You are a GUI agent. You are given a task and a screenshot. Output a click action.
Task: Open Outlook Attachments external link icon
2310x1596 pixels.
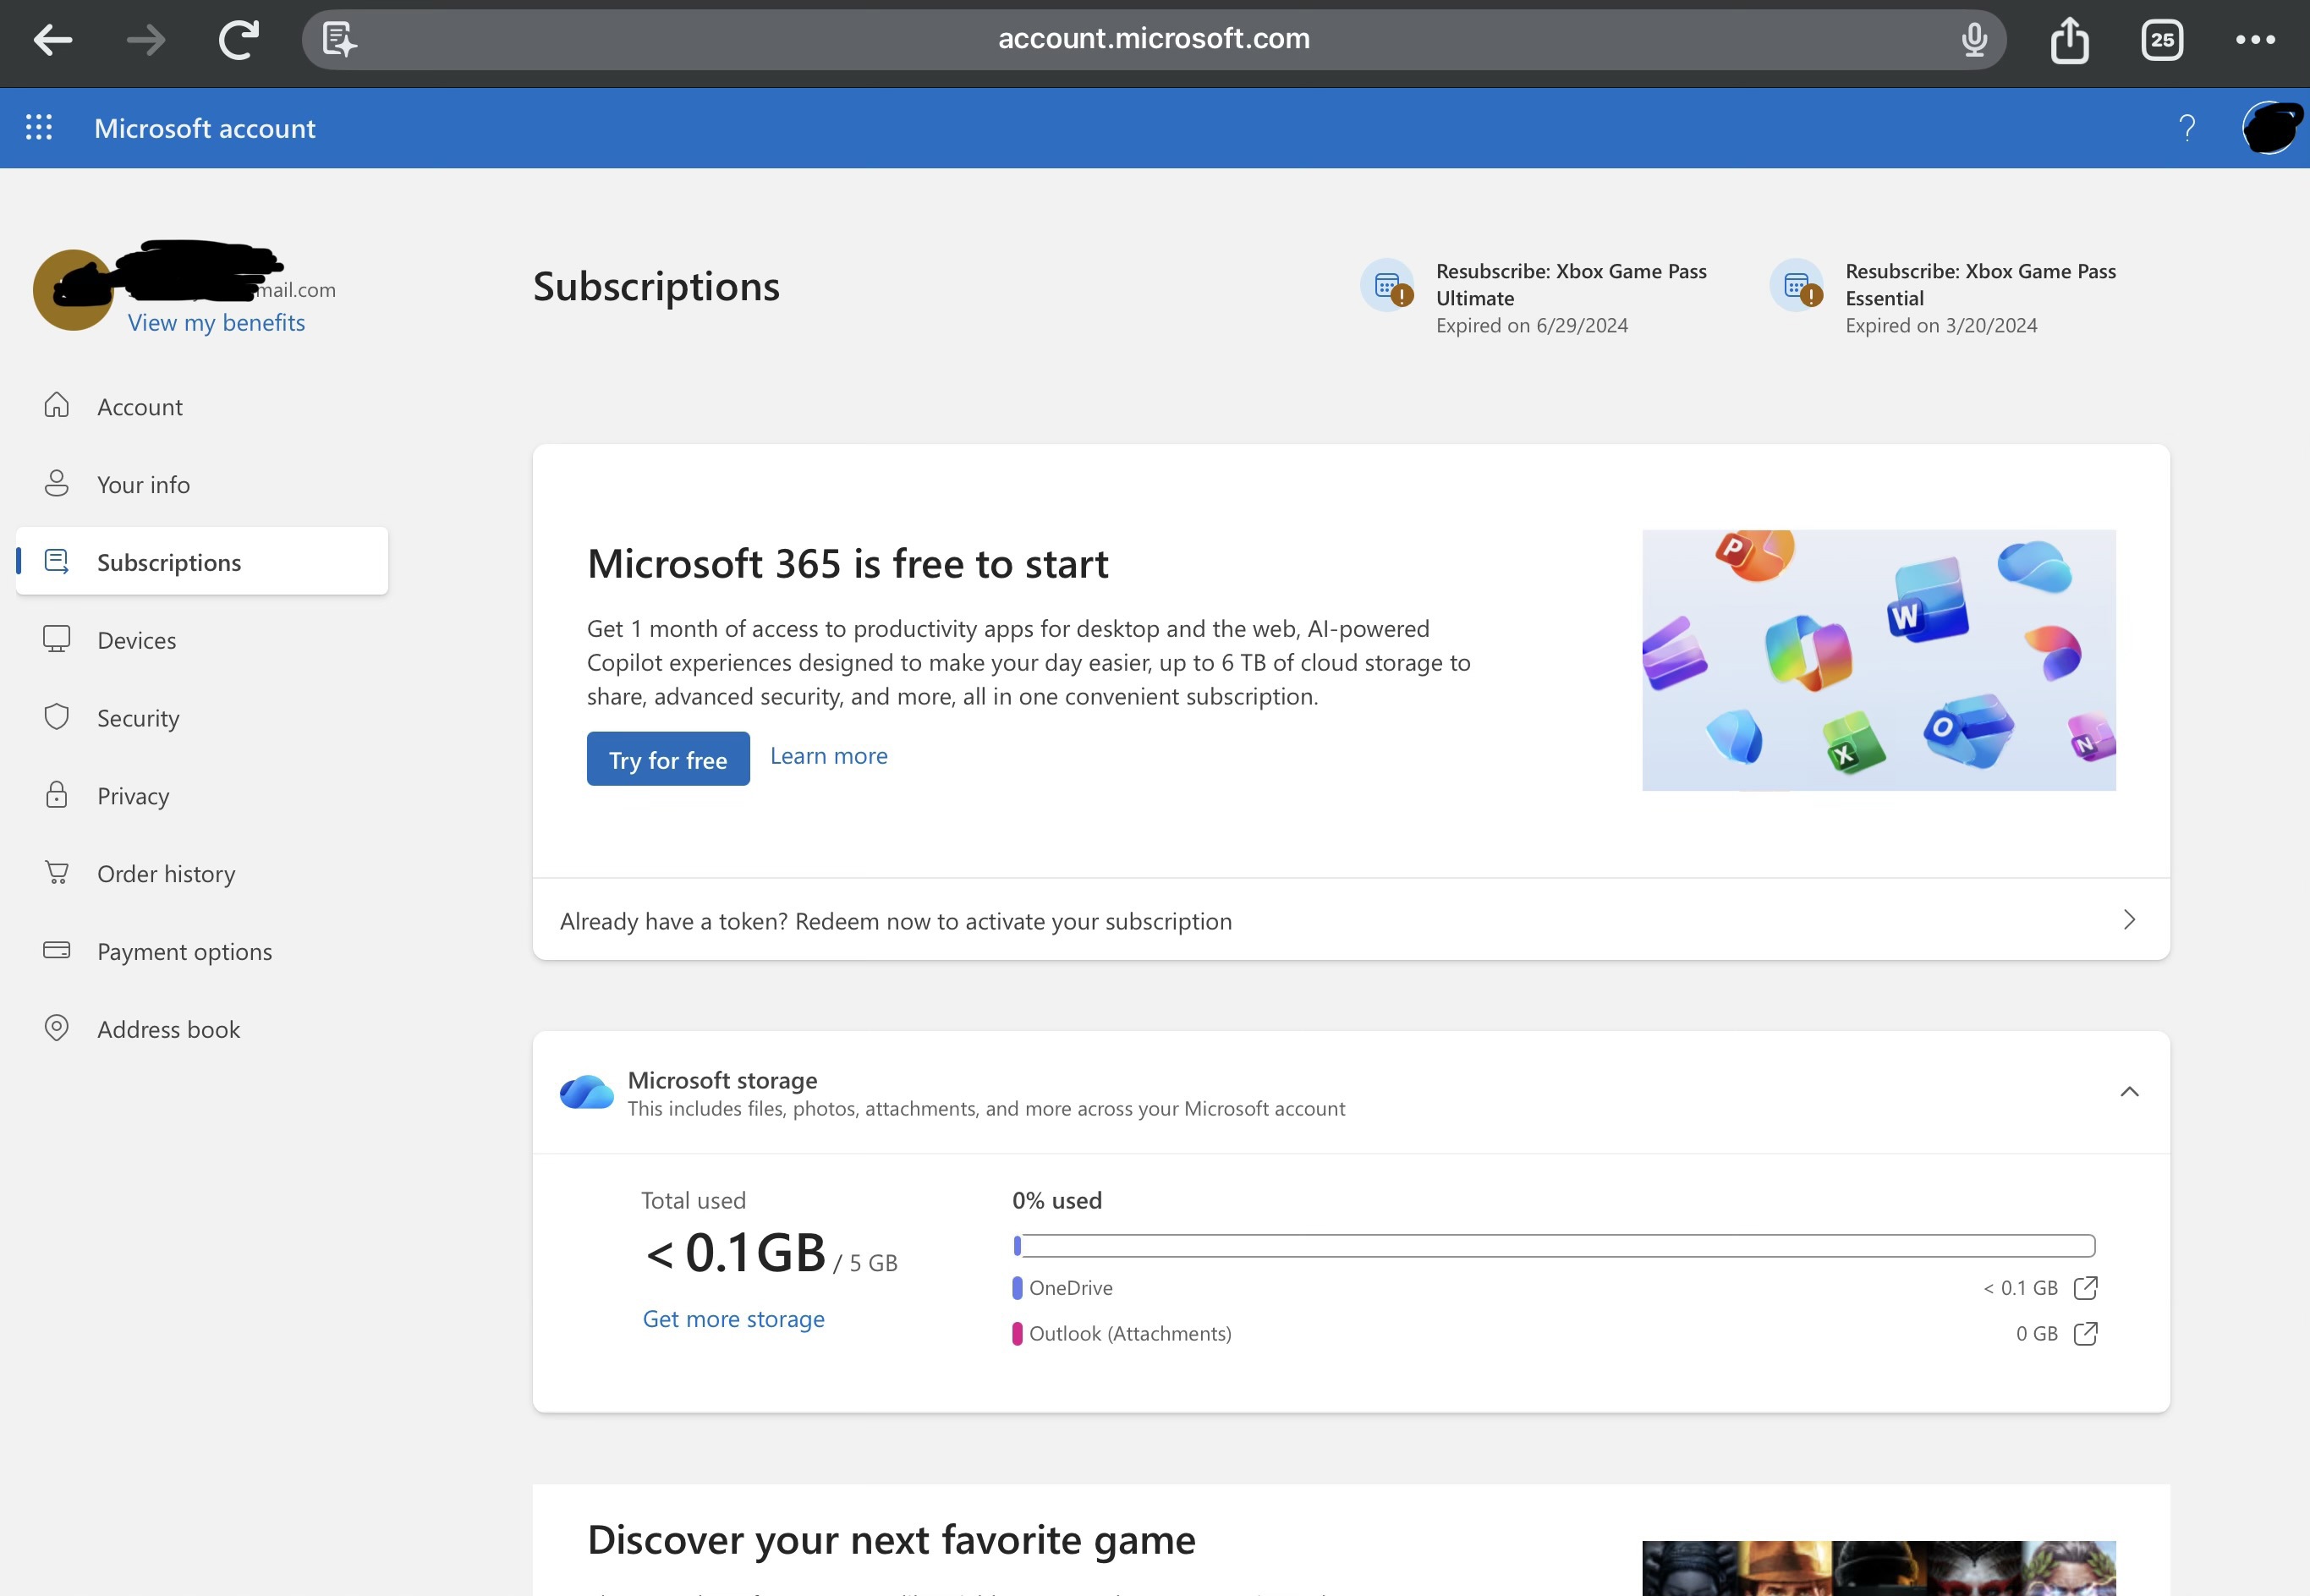coord(2086,1333)
